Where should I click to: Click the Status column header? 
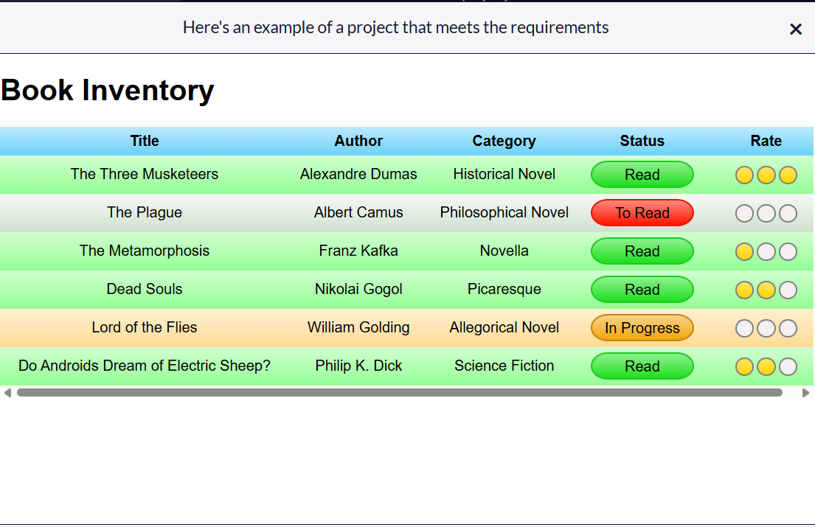642,141
